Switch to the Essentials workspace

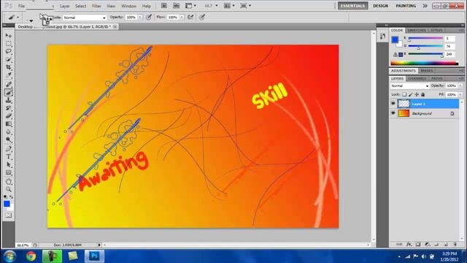tap(353, 6)
